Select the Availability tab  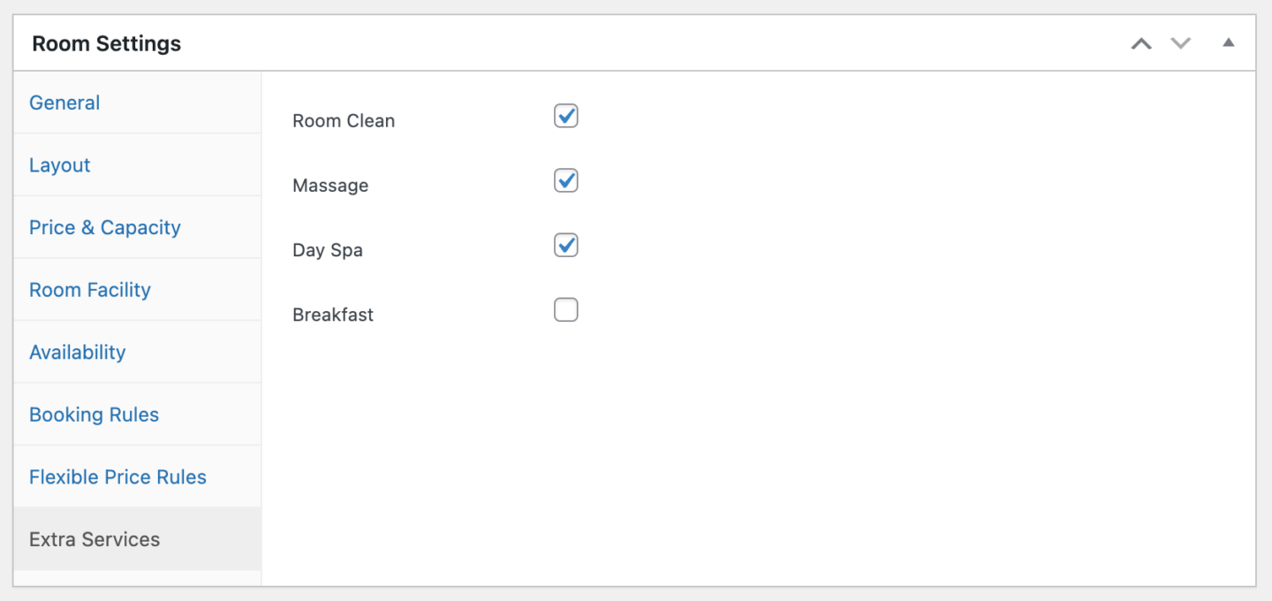click(77, 352)
